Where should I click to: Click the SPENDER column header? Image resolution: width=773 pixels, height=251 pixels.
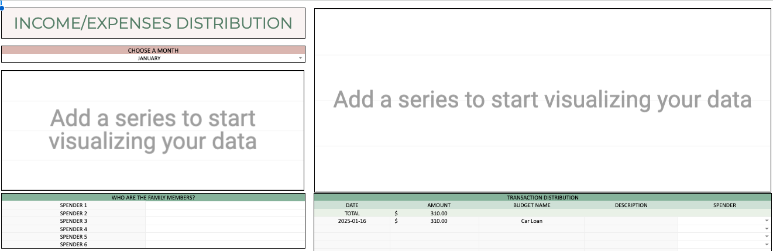click(724, 205)
